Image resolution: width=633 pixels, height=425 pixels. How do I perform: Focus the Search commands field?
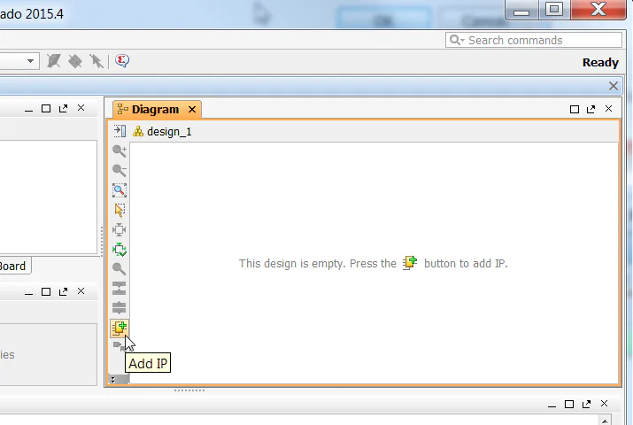coord(533,40)
